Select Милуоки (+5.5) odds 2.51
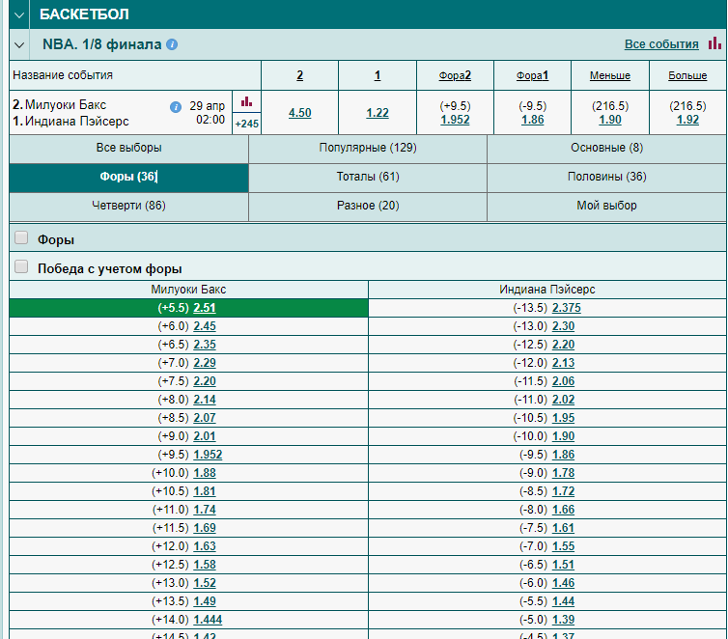Screen dimensions: 728x639 click(205, 308)
